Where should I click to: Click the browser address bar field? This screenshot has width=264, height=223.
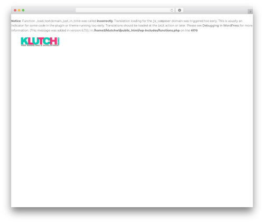tap(125, 11)
